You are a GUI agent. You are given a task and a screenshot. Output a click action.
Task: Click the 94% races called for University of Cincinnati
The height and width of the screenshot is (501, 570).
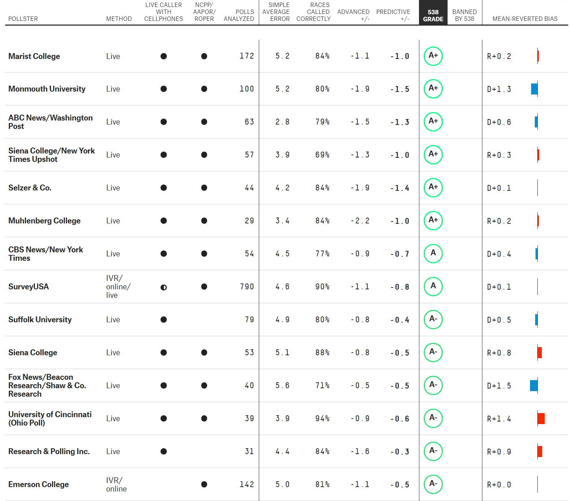pos(322,419)
